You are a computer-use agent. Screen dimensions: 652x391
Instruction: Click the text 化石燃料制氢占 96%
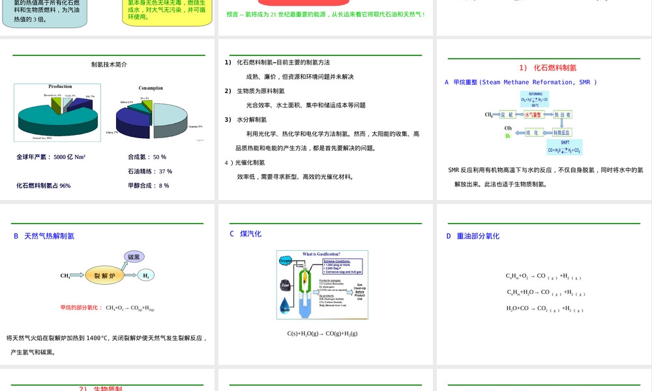coord(43,186)
